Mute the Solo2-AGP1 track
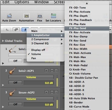112x110 pixels. 52,70
